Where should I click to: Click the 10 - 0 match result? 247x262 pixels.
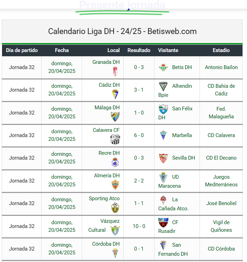pos(139,226)
